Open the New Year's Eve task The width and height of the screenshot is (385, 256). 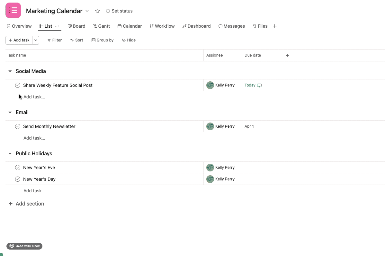click(39, 168)
